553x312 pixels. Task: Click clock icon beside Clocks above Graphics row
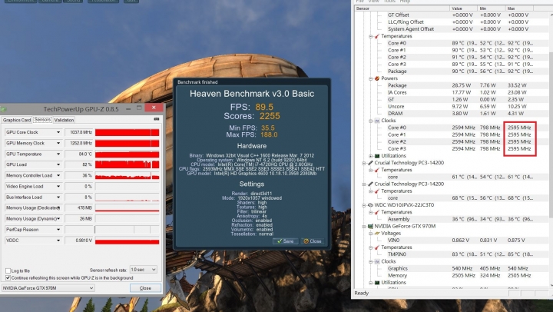tap(377, 261)
